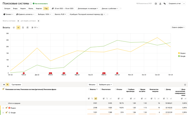Click chart annotation marker at Мар 23
The image size is (188, 115).
(x=77, y=73)
